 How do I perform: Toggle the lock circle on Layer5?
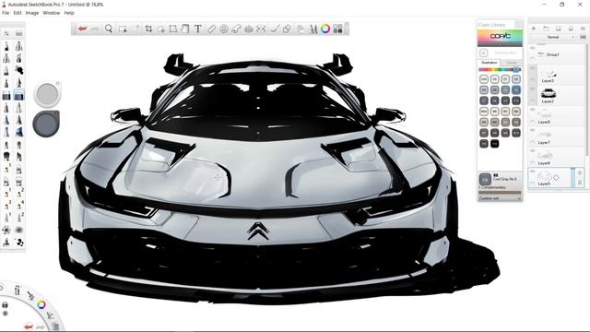pos(533,184)
